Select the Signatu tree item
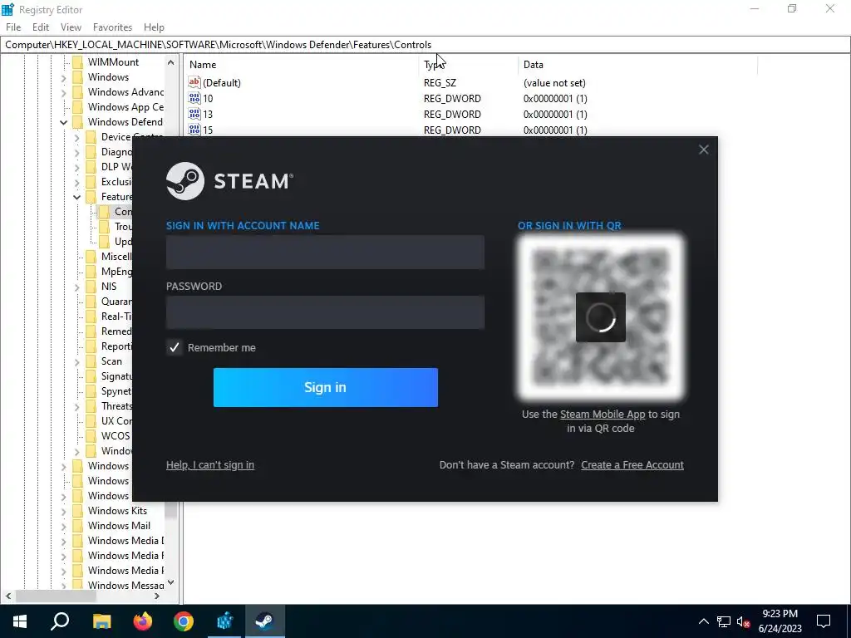Screen dimensions: 851x638 pyautogui.click(x=116, y=376)
